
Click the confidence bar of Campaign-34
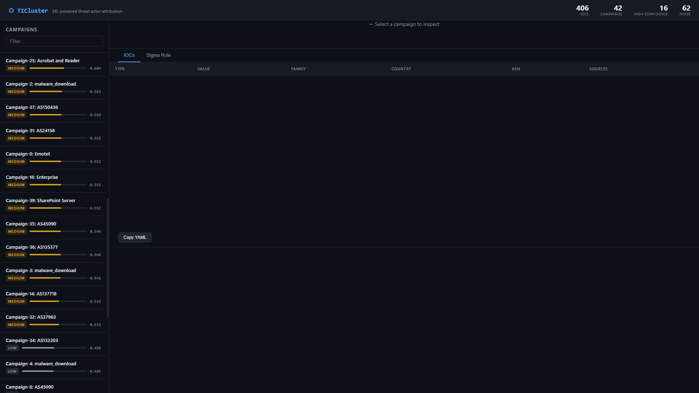pyautogui.click(x=54, y=348)
